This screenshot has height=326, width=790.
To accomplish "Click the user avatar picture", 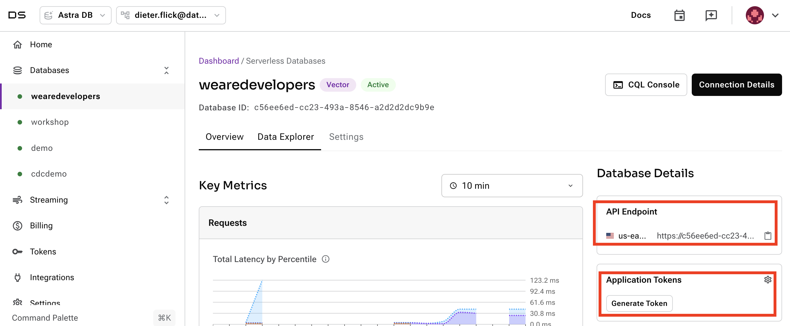I will (x=754, y=15).
